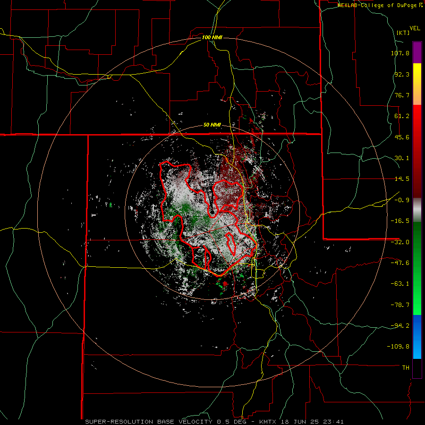Click the blue segment of the velocity color bar
The height and width of the screenshot is (425, 425).
point(417,337)
